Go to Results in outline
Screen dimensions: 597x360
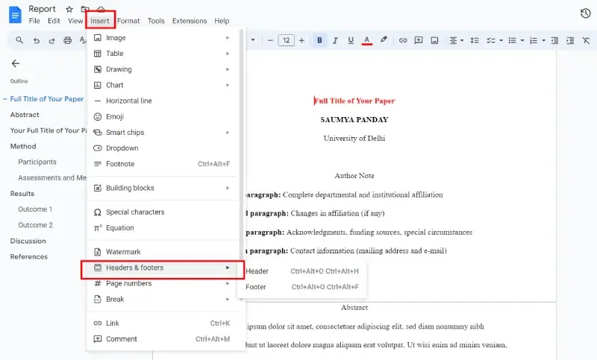(x=22, y=194)
